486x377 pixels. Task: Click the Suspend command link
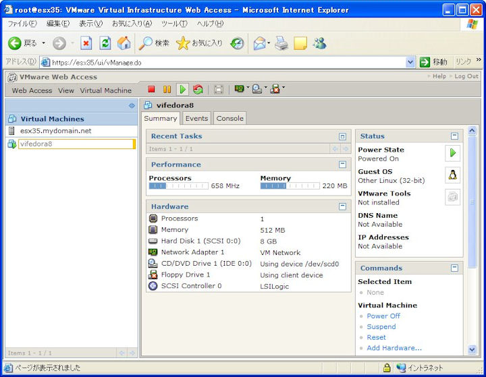coord(381,326)
